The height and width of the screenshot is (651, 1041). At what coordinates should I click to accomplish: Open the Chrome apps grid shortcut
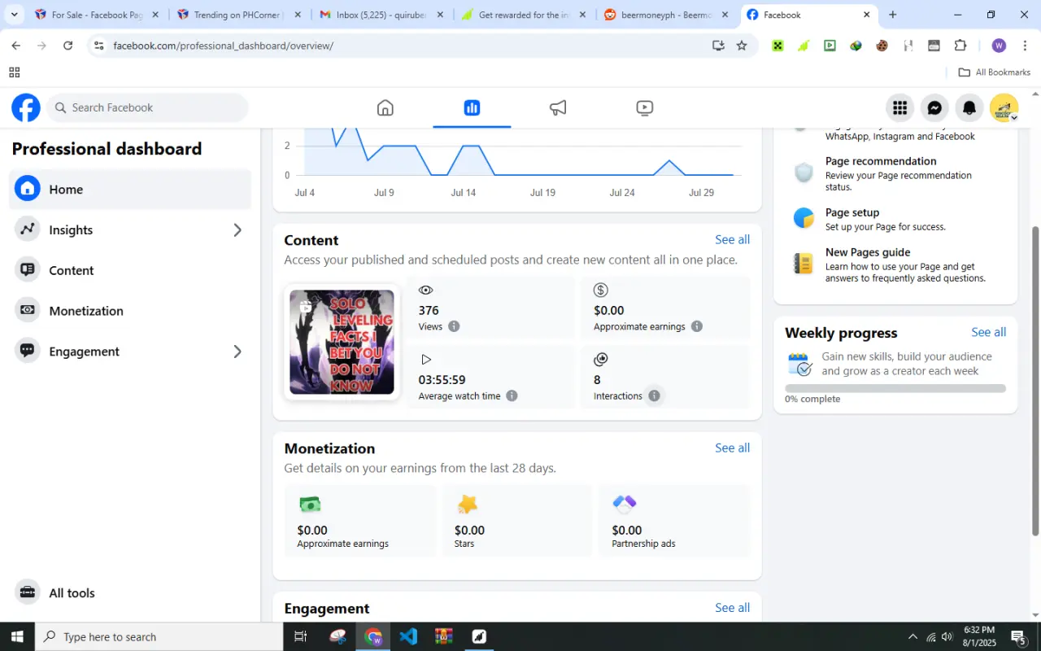14,72
